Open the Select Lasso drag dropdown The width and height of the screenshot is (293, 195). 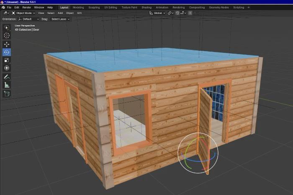[x=60, y=19]
